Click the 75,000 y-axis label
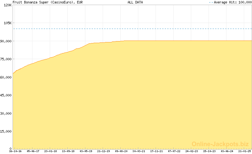 coord(6,59)
